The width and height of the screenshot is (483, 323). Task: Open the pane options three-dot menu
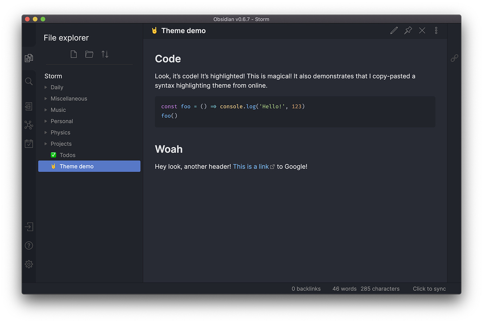[x=436, y=30]
